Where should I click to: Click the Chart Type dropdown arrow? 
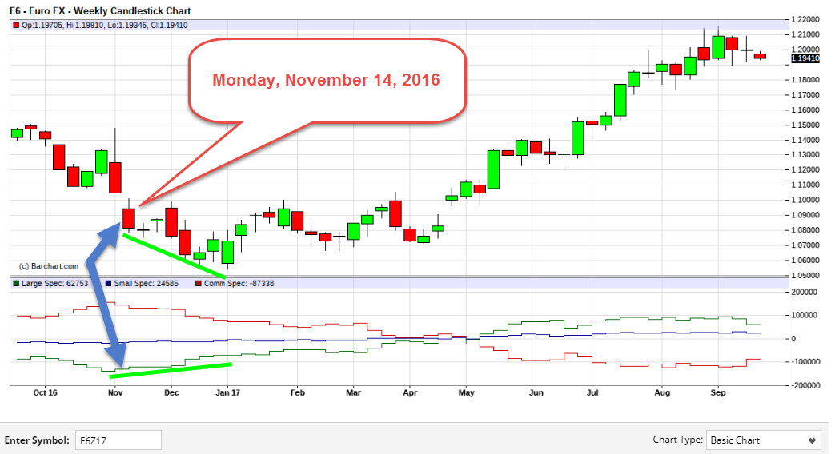(812, 440)
